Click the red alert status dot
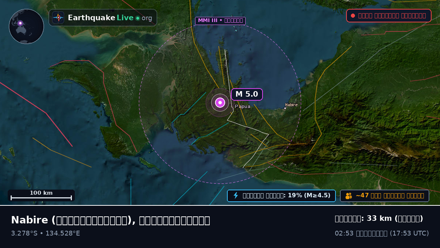This screenshot has height=248, width=440. click(353, 16)
